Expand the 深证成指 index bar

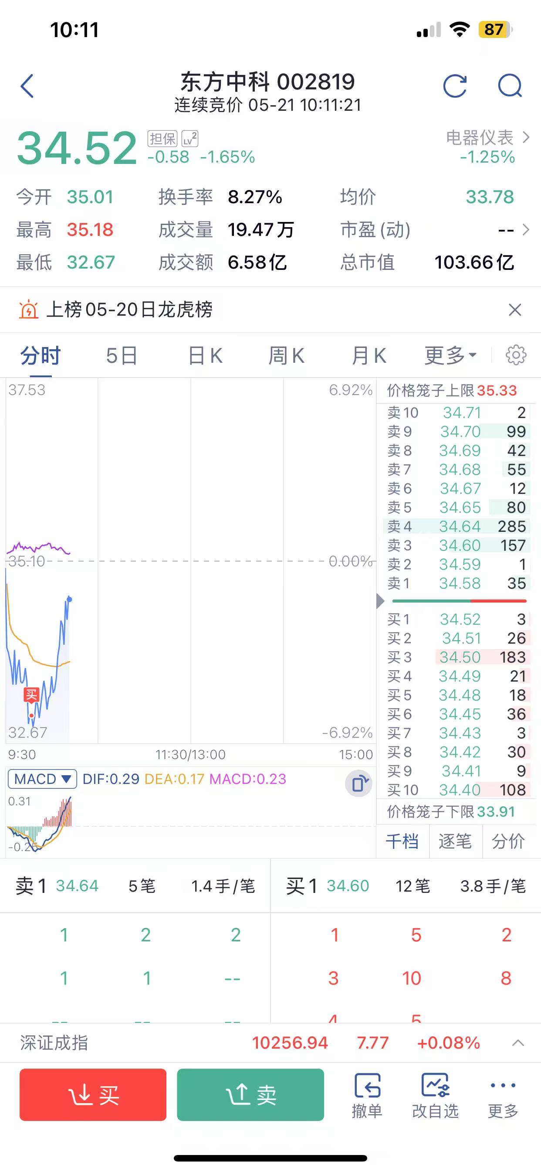(x=518, y=1043)
